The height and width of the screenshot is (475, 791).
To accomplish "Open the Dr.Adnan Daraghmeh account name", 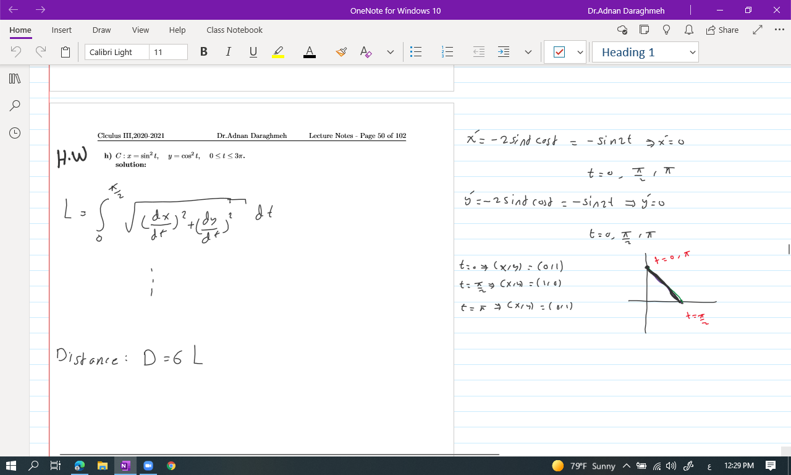I will coord(626,11).
